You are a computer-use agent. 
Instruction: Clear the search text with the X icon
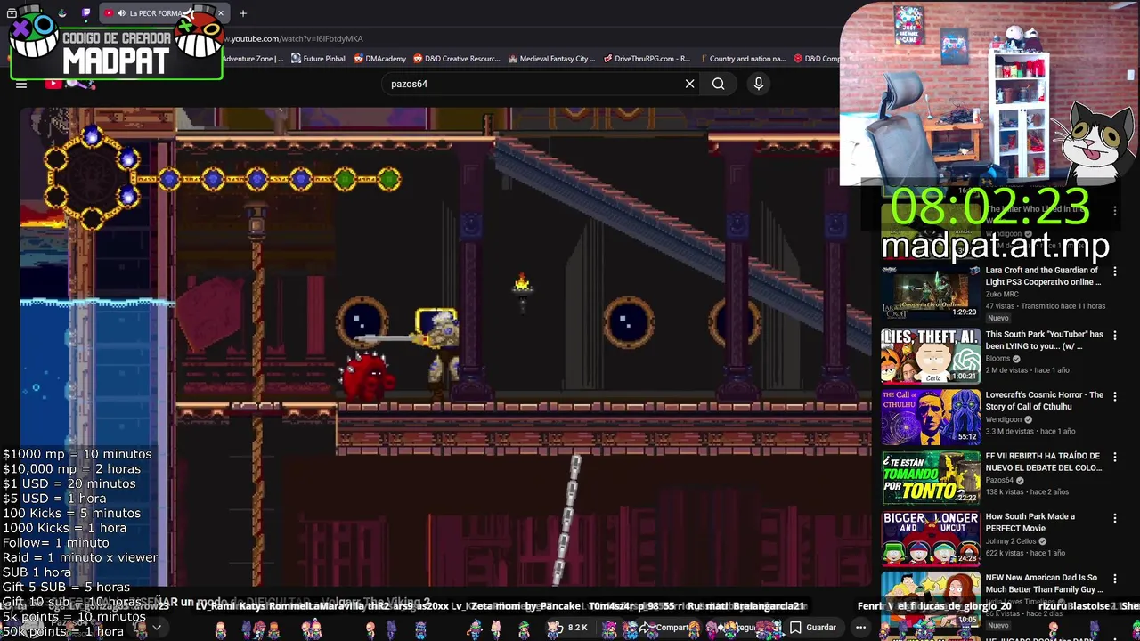tap(689, 84)
